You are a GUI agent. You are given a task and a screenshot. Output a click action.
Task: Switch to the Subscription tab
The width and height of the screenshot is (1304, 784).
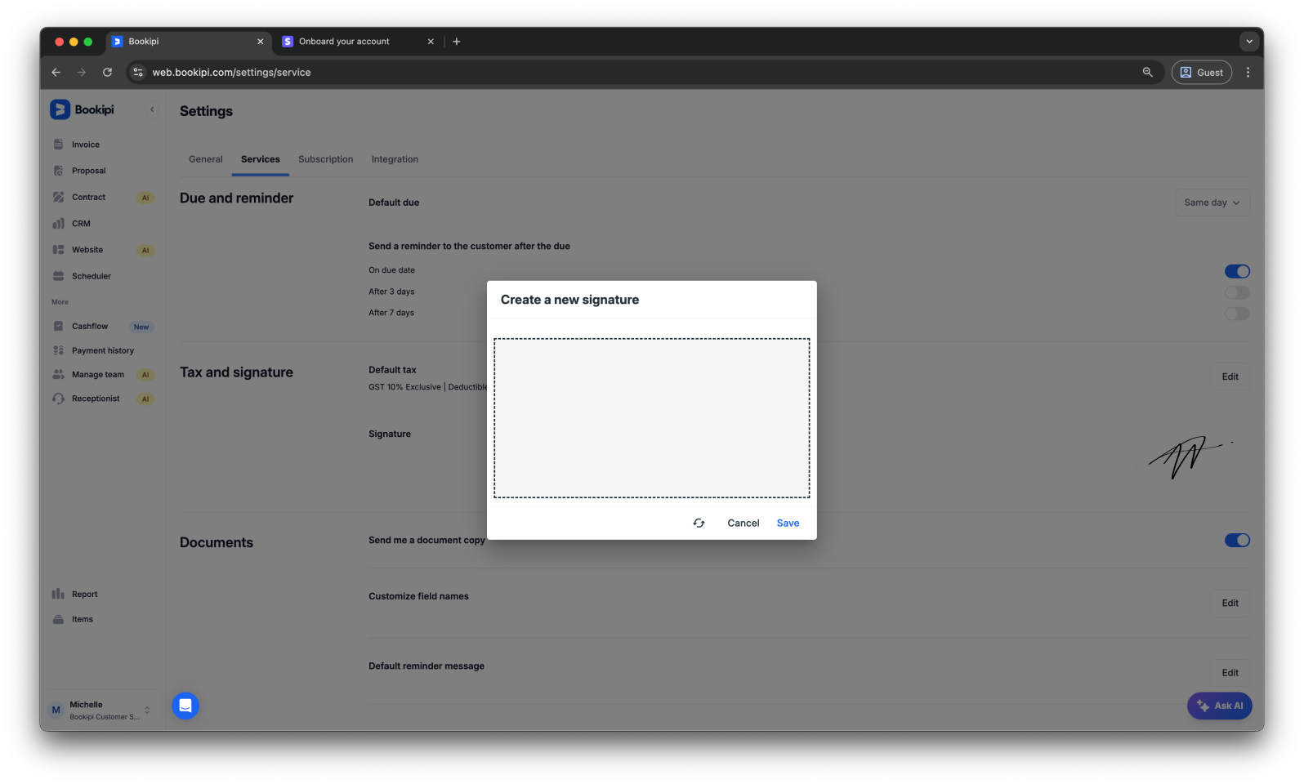[326, 159]
